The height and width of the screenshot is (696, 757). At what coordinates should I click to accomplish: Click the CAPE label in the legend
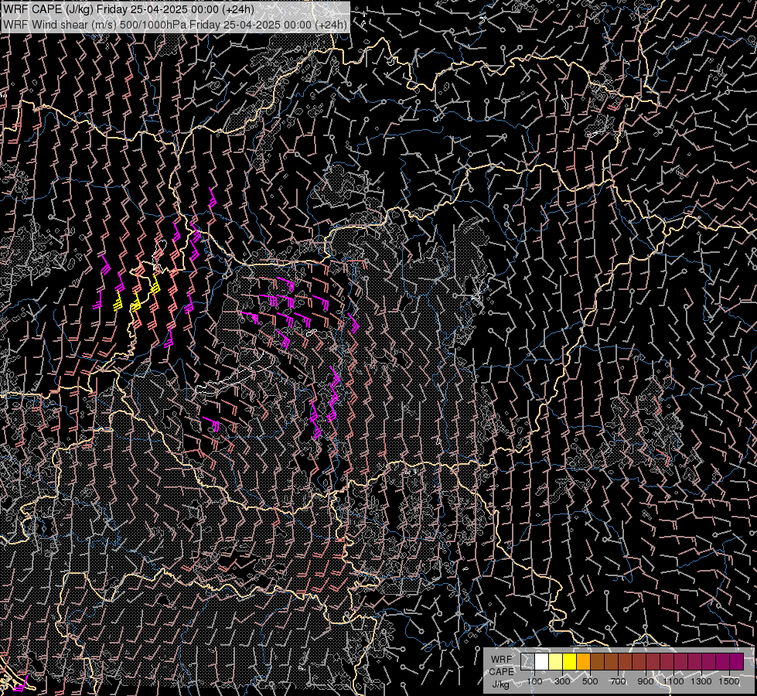pos(501,672)
